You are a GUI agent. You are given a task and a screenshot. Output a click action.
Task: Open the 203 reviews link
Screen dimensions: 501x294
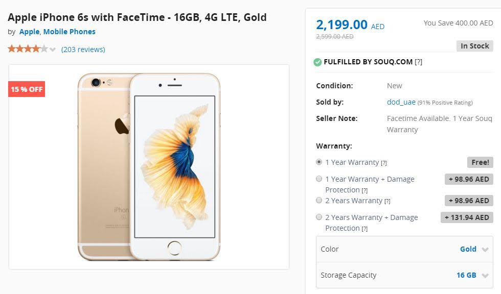click(83, 50)
